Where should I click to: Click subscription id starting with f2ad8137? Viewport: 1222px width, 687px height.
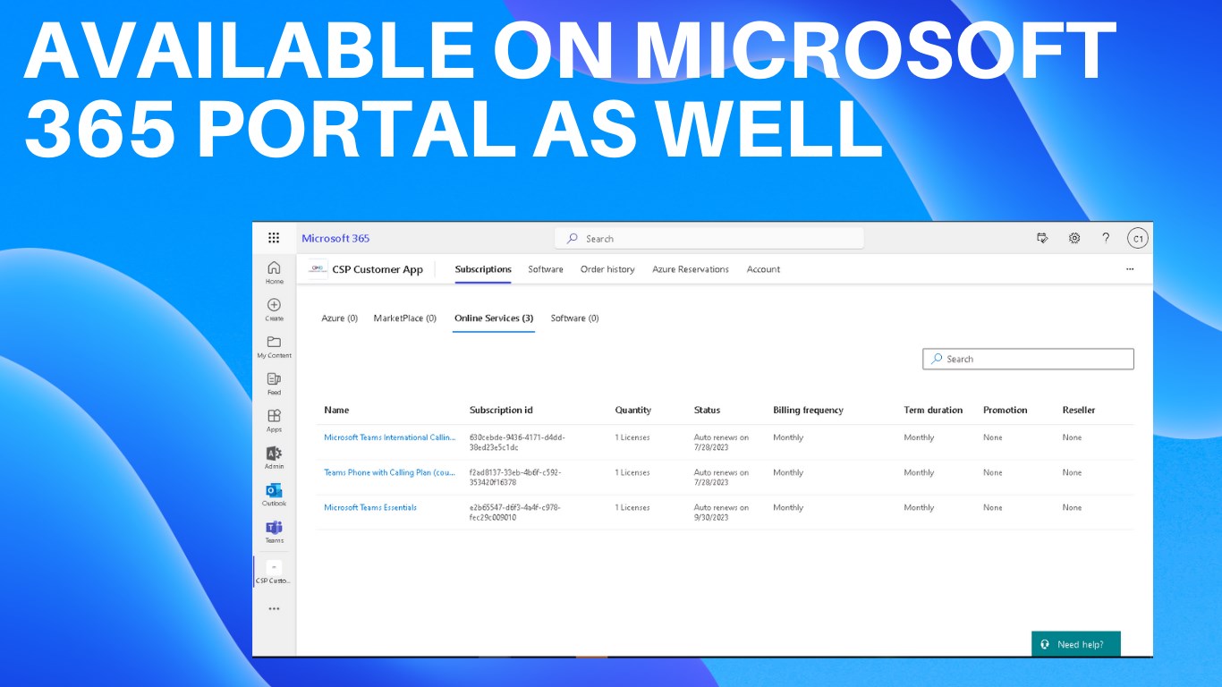(515, 477)
